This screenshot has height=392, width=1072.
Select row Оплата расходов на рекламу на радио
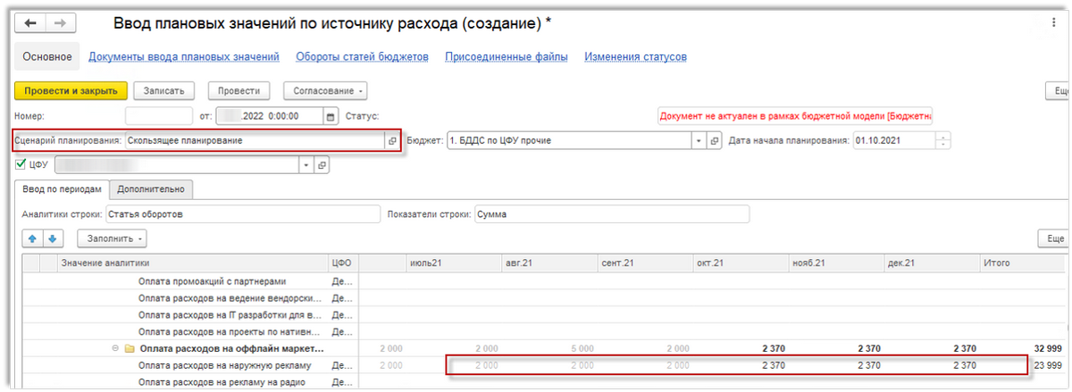[x=222, y=382]
